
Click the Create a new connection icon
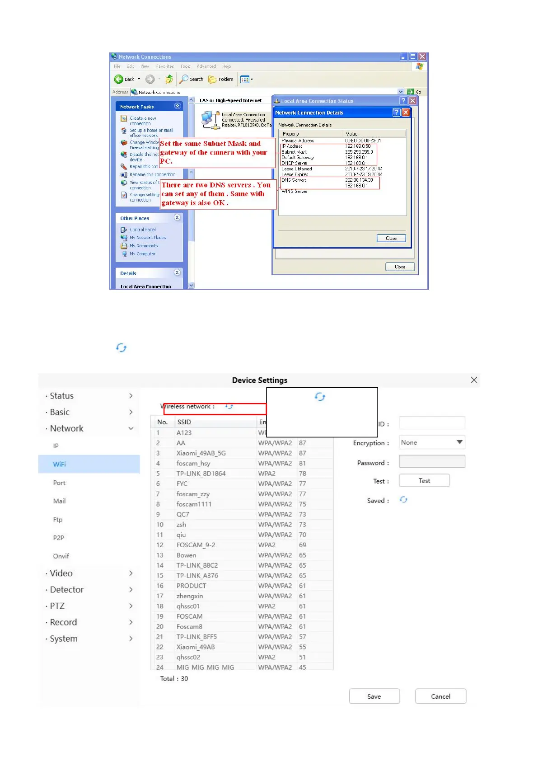pos(124,119)
